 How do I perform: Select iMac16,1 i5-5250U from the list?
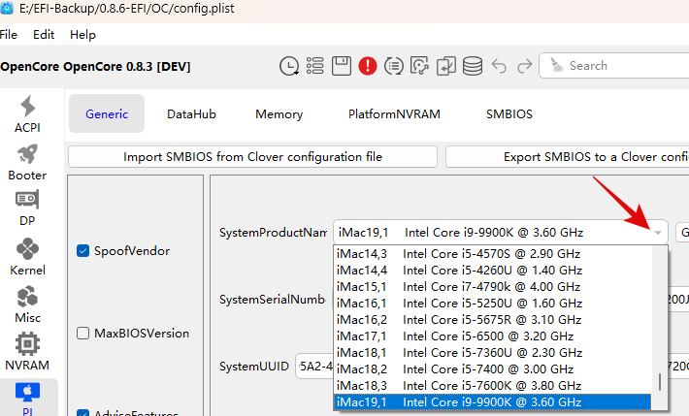point(492,304)
